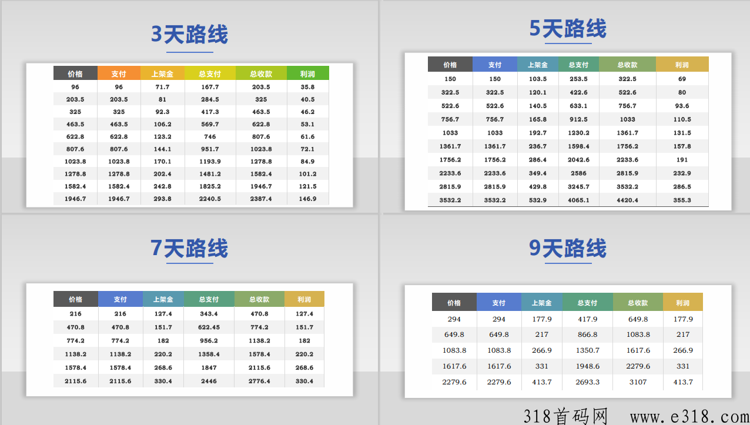Select 价格 header in 3天路线 table
Viewport: 750px width, 425px height.
click(x=75, y=73)
